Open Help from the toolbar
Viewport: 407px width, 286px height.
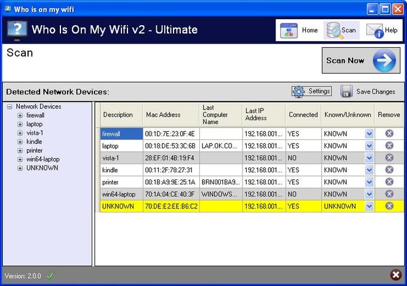click(x=375, y=31)
